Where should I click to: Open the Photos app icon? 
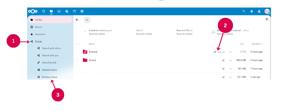click(59, 11)
